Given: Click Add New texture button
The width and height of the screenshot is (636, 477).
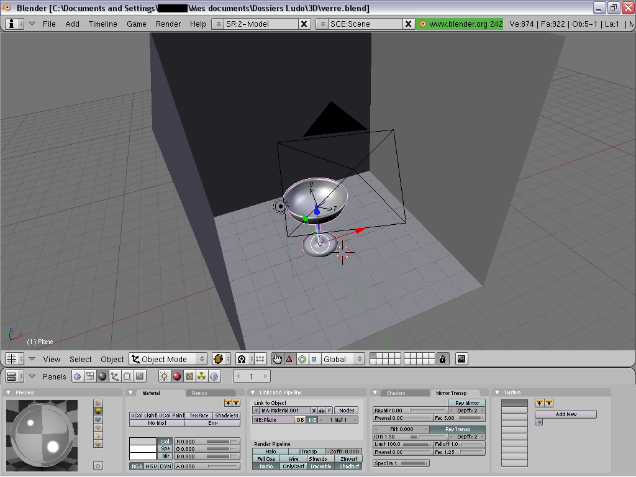Looking at the screenshot, I should (566, 414).
